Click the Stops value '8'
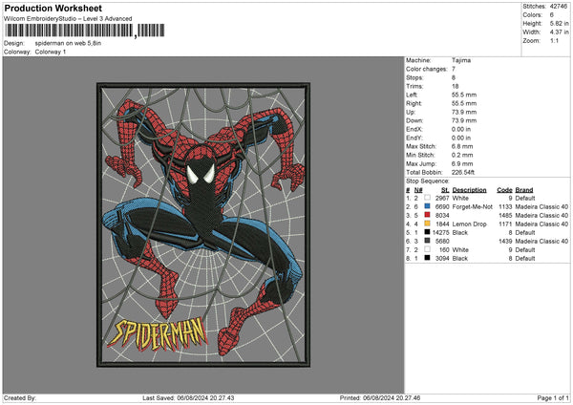573x405 pixels. [x=454, y=77]
